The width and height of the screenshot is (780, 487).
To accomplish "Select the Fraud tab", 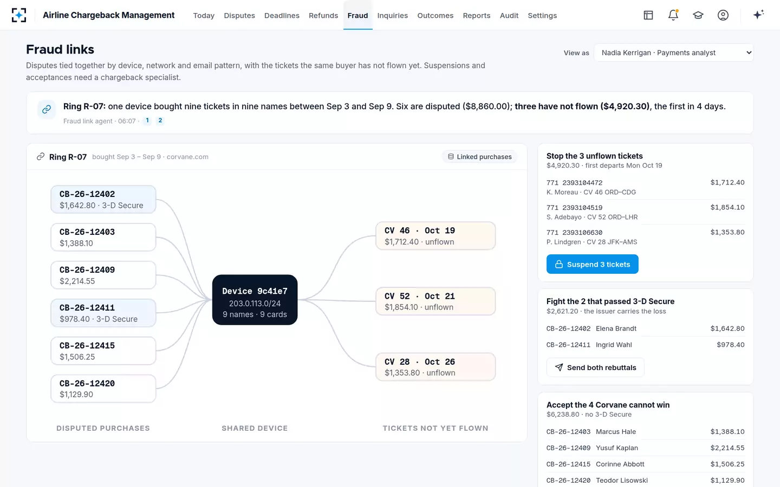I will click(358, 15).
